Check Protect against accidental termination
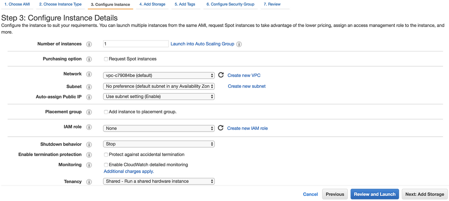Screen dimensions: 449x201 tap(106, 155)
